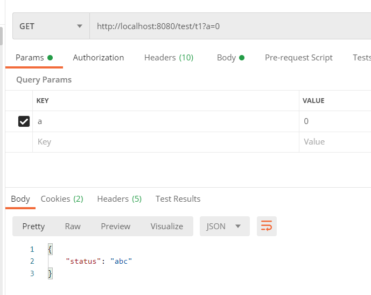371x295 pixels.
Task: Switch to the Params tab
Action: (x=34, y=58)
